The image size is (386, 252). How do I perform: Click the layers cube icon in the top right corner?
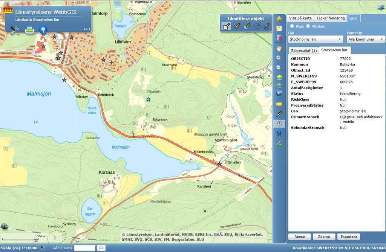click(381, 7)
